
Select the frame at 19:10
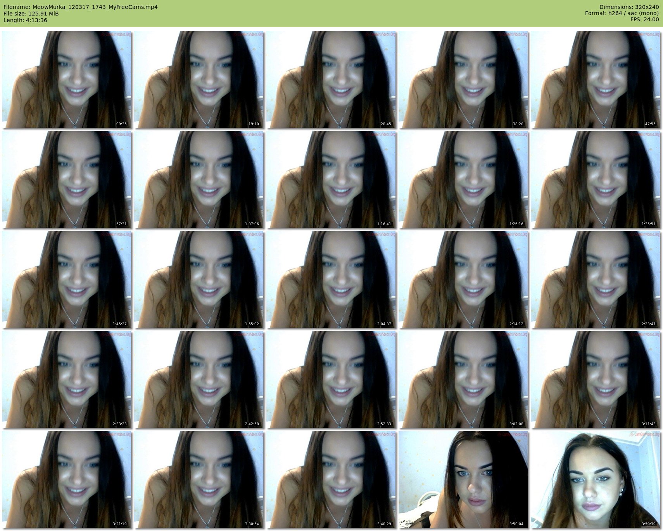(199, 79)
